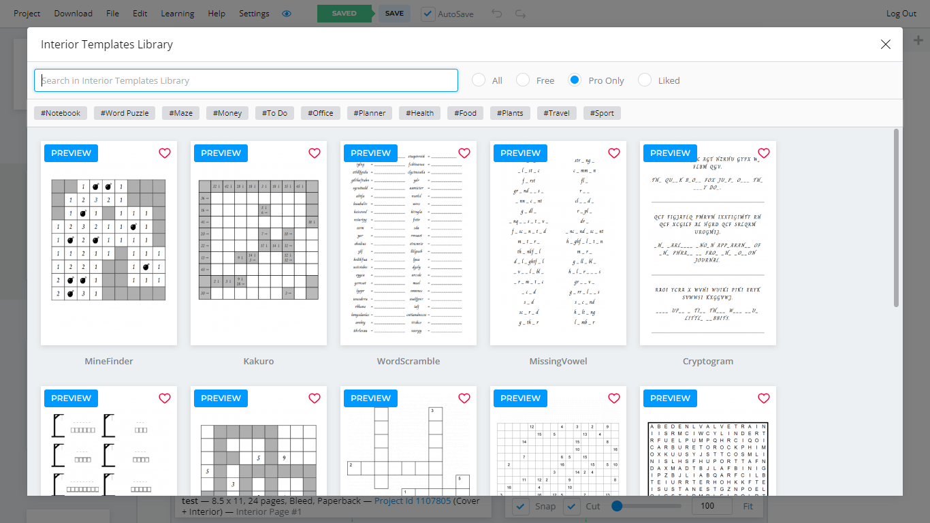Click the search field in Templates Library
This screenshot has width=930, height=523.
point(246,80)
